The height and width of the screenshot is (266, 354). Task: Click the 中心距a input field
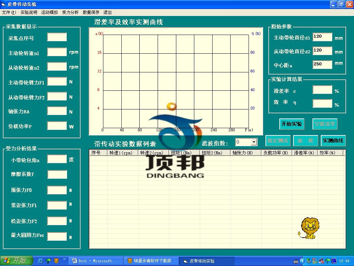click(322, 64)
